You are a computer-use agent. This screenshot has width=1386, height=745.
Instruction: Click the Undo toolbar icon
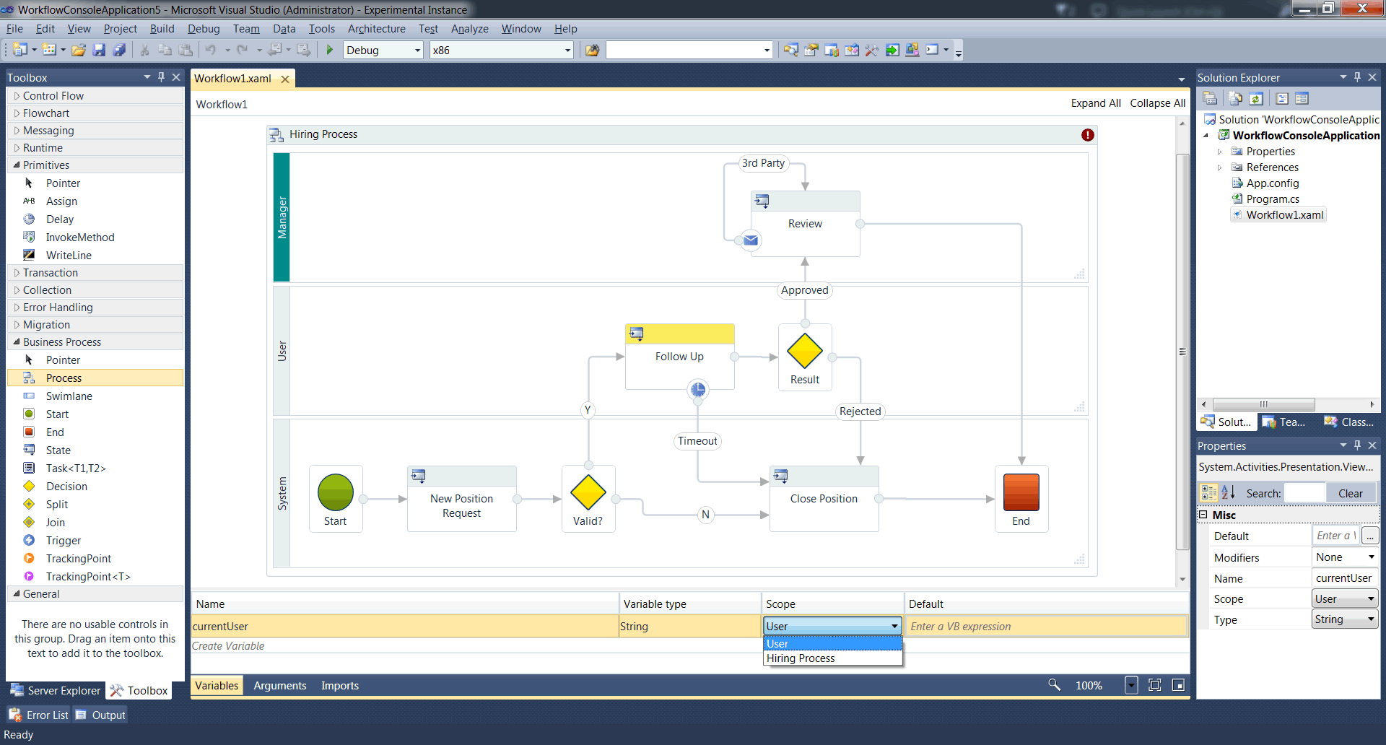(211, 50)
